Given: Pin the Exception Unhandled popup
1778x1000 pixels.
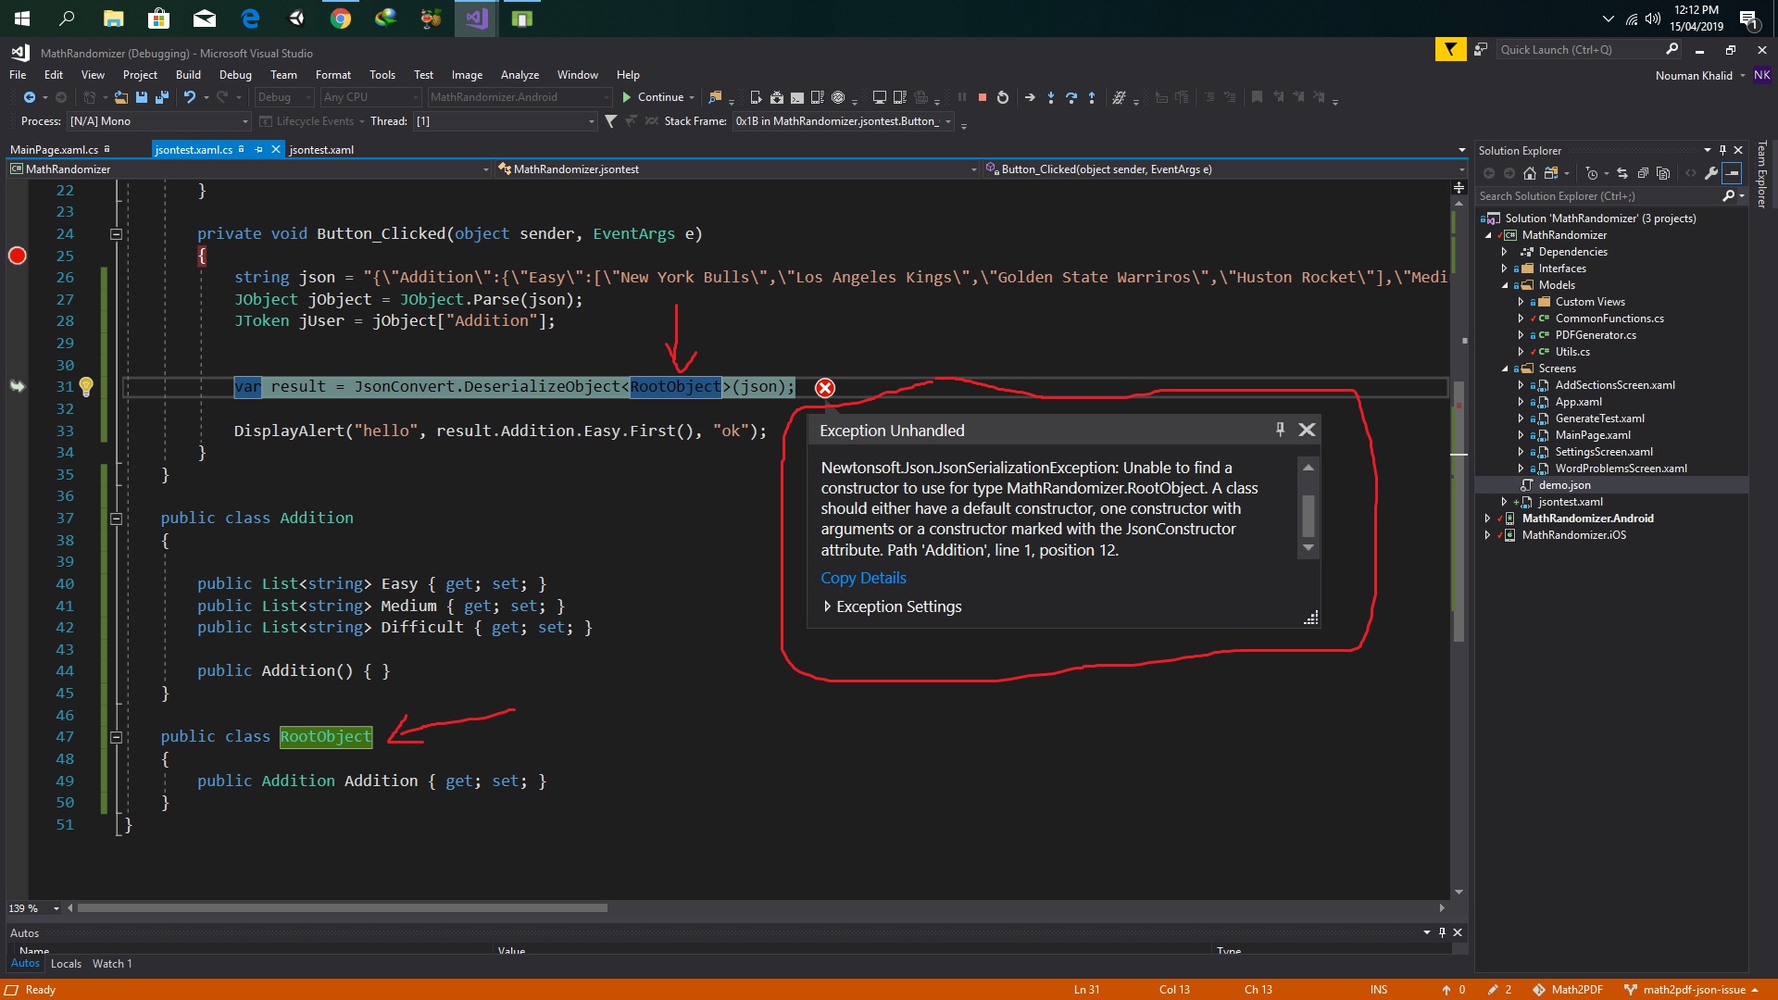Looking at the screenshot, I should 1280,430.
